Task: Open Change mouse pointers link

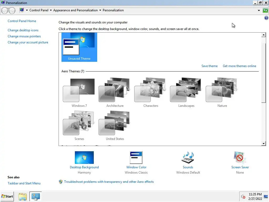Action: [x=24, y=36]
